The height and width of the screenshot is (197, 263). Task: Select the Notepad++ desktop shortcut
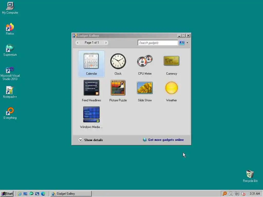(10, 92)
